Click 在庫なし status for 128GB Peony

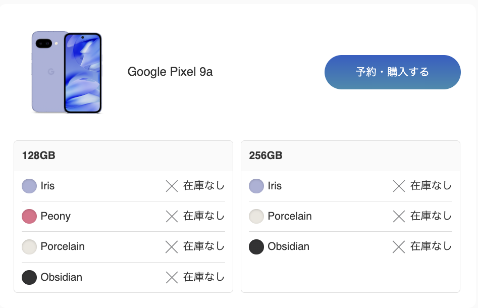[x=204, y=217]
